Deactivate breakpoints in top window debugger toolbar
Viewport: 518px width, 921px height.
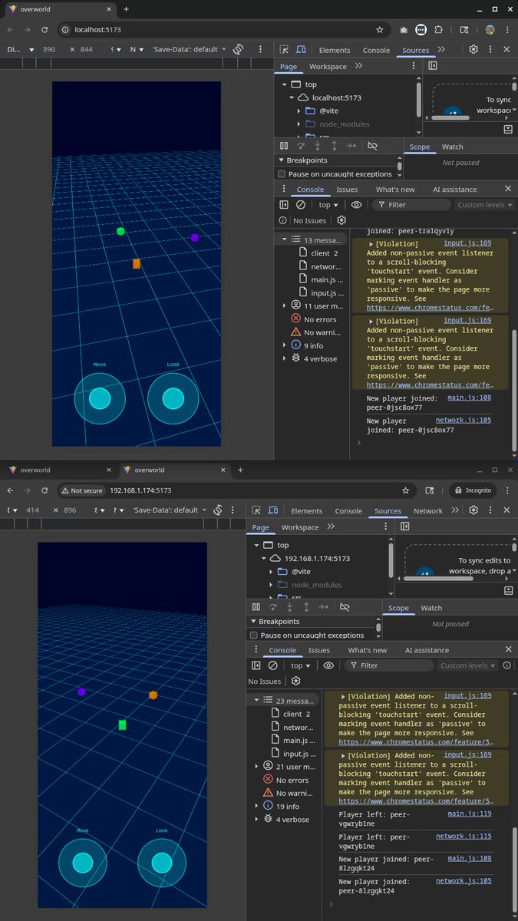click(373, 146)
